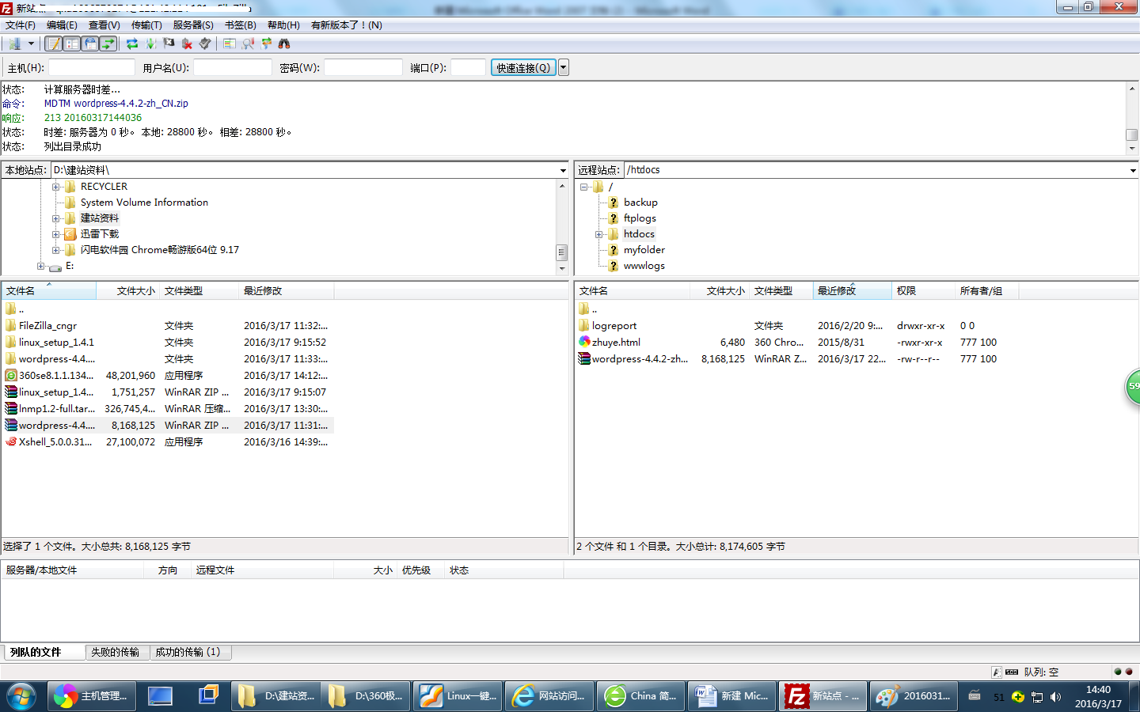This screenshot has height=712, width=1140.
Task: Sort local files by 最近修改 column
Action: [x=287, y=291]
